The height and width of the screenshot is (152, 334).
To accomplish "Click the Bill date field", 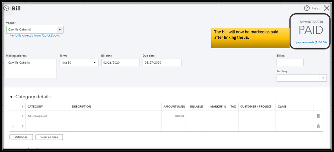I will click(120, 62).
